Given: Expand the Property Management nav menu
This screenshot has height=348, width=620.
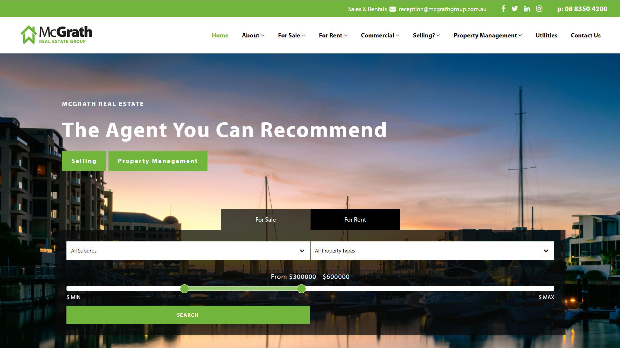Looking at the screenshot, I should coord(487,35).
